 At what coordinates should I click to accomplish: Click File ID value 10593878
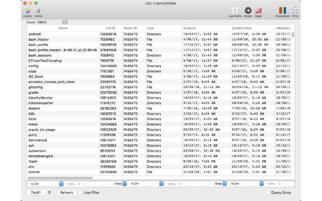tap(108, 34)
